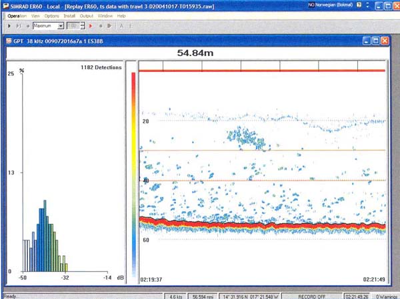This screenshot has height=299, width=400.
Task: Click the GPT channel window icon
Action: point(9,41)
